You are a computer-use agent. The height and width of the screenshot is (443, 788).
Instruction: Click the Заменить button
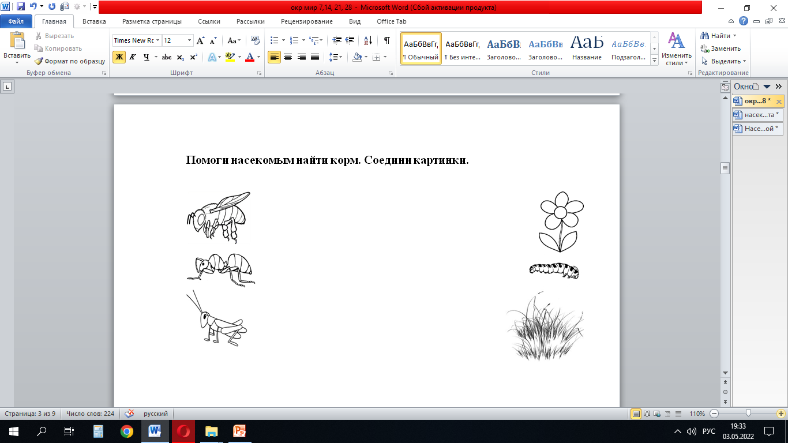click(x=721, y=48)
